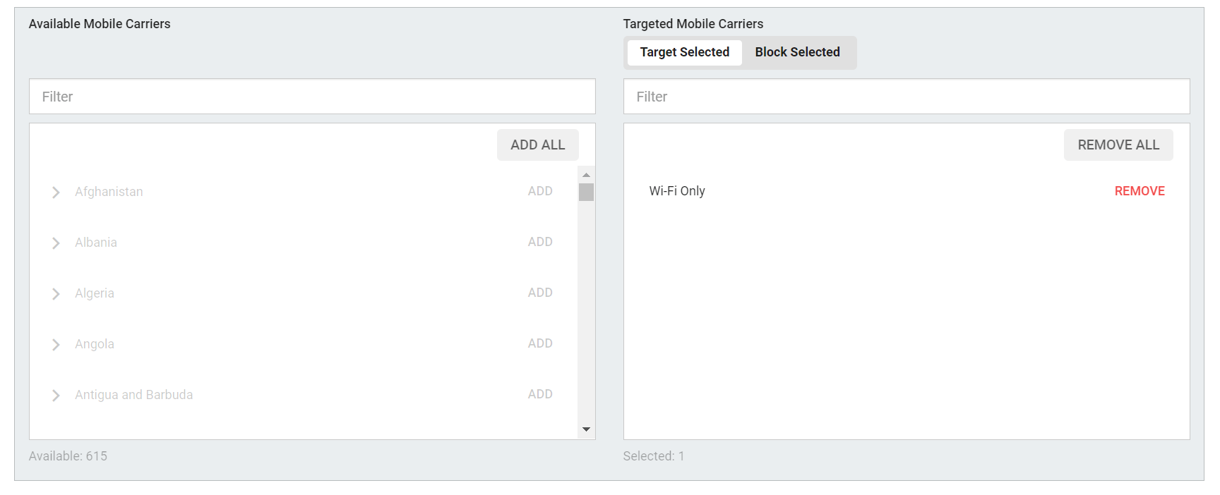This screenshot has width=1220, height=495.
Task: Click the ADD ALL button
Action: click(537, 145)
